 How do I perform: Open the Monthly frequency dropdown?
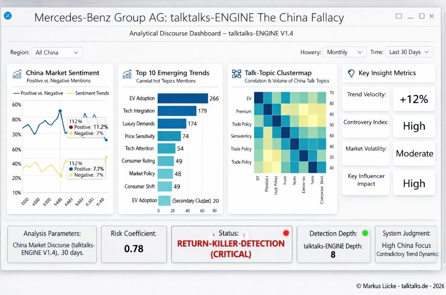click(344, 52)
